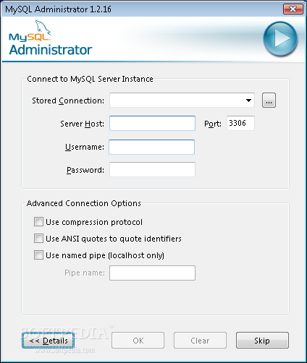Check Use named pipe (localhost only)
Screen dimensions: 307x363
pos(38,255)
